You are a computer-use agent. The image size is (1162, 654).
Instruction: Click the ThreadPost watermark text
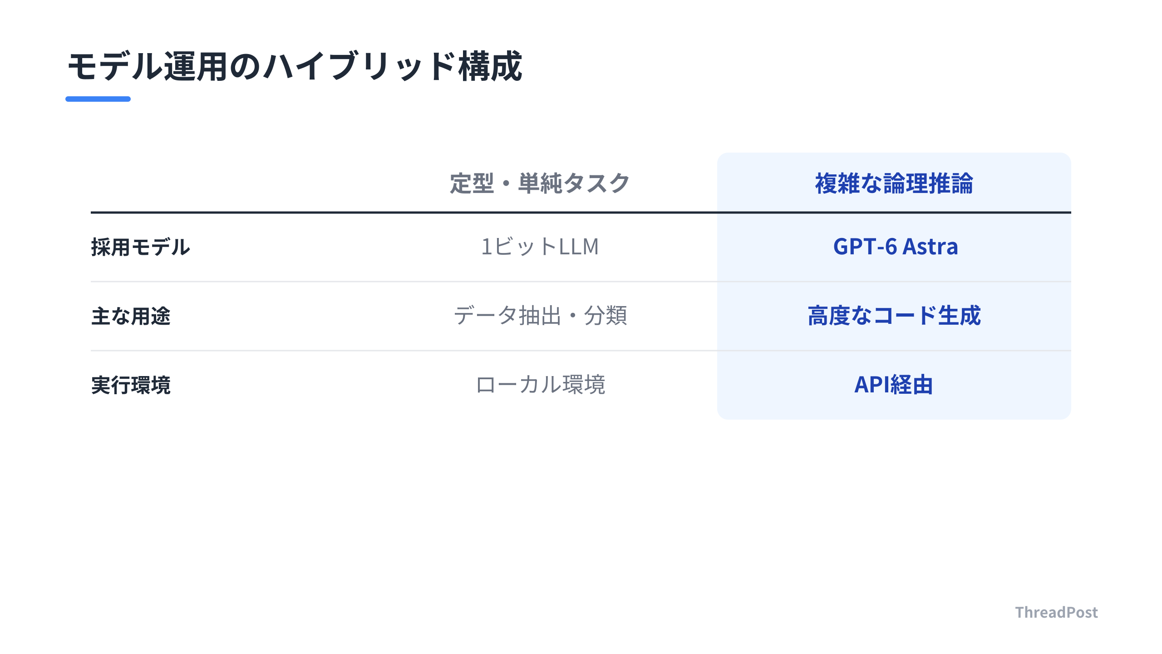point(1056,612)
